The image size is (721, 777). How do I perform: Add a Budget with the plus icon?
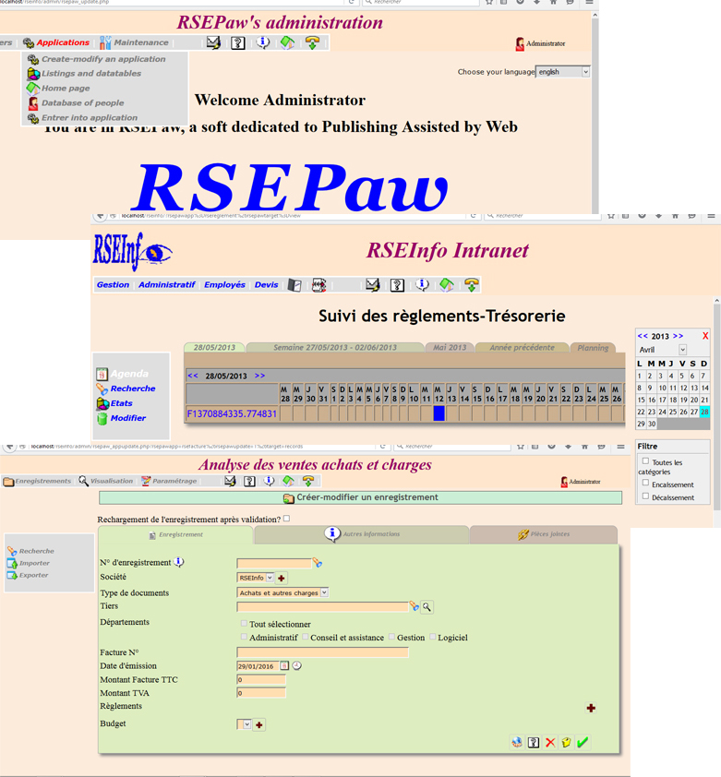pos(258,725)
